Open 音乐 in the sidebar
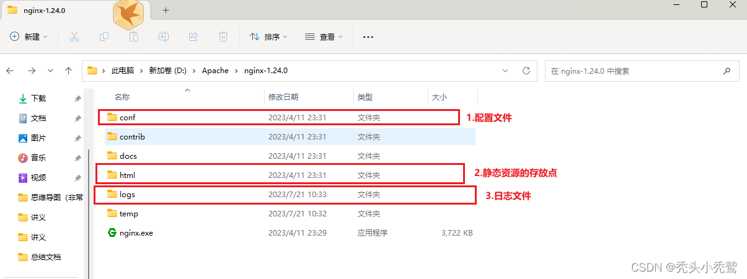Screen dimensions: 747x279 point(38,157)
